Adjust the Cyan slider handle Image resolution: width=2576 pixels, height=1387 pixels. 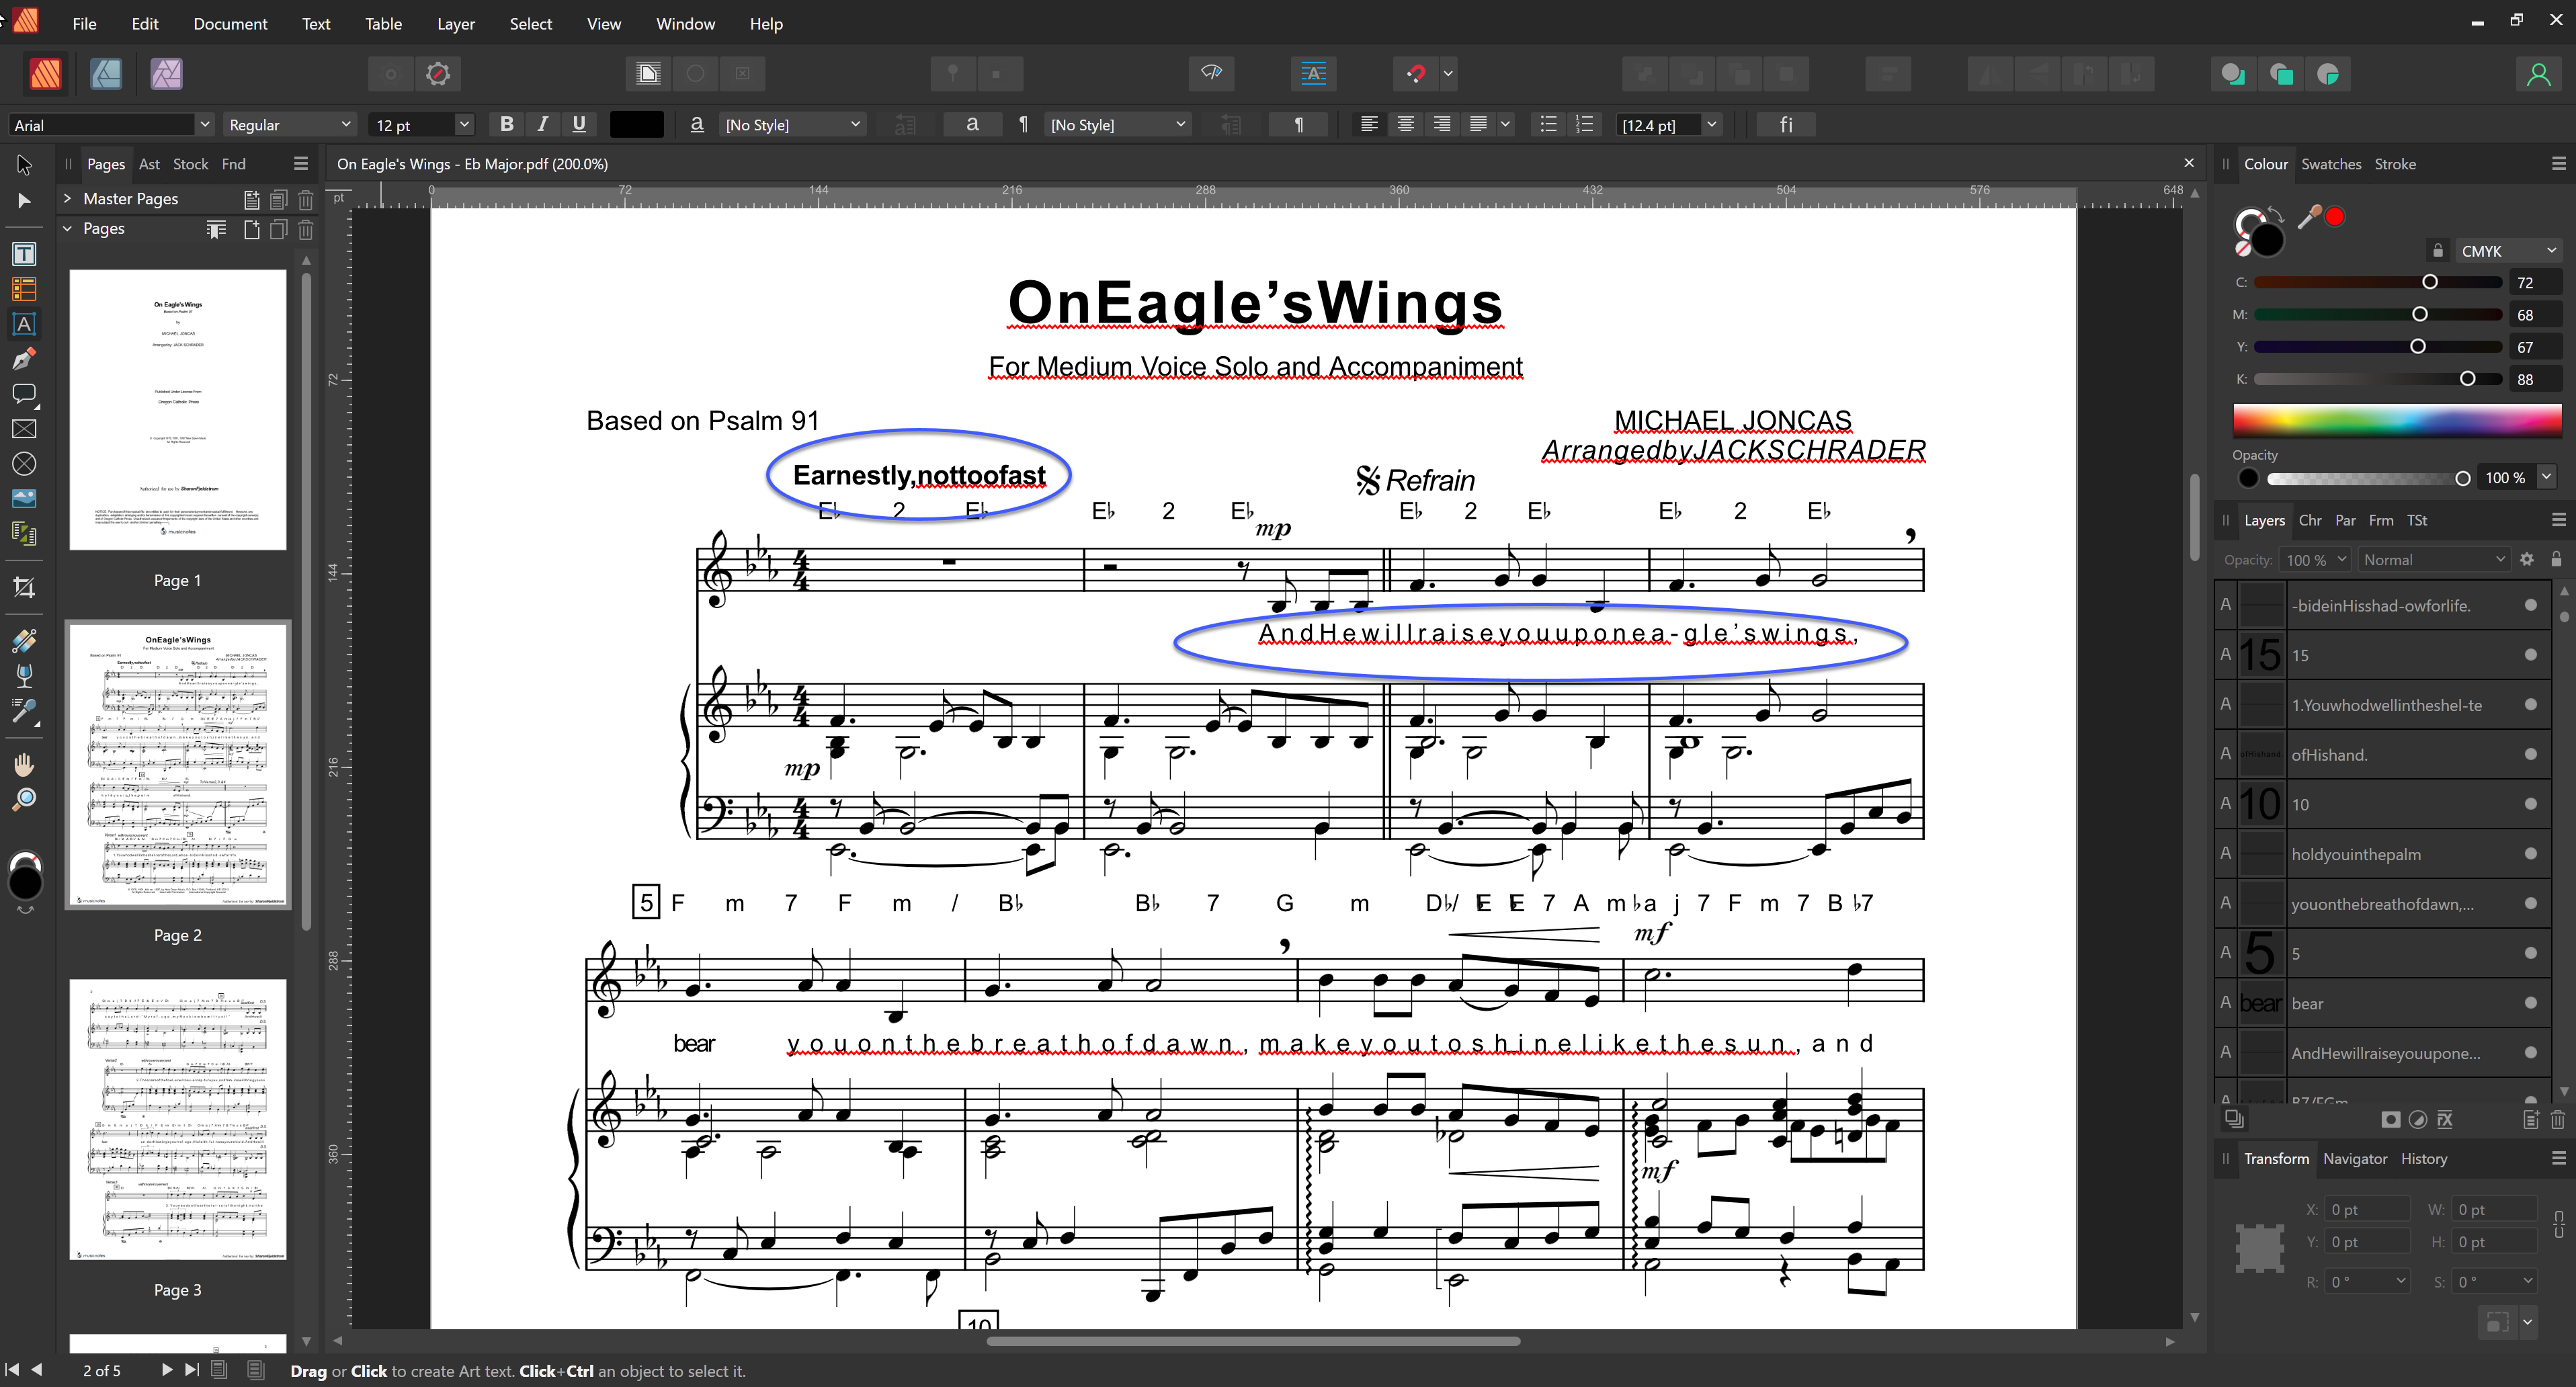pos(2429,282)
